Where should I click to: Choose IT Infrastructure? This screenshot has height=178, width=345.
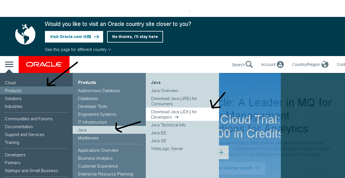tap(92, 122)
